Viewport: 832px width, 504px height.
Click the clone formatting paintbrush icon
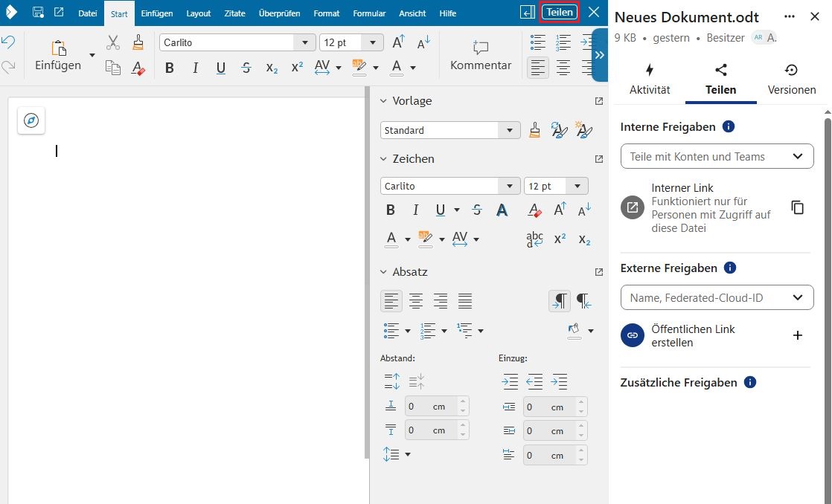(x=138, y=42)
